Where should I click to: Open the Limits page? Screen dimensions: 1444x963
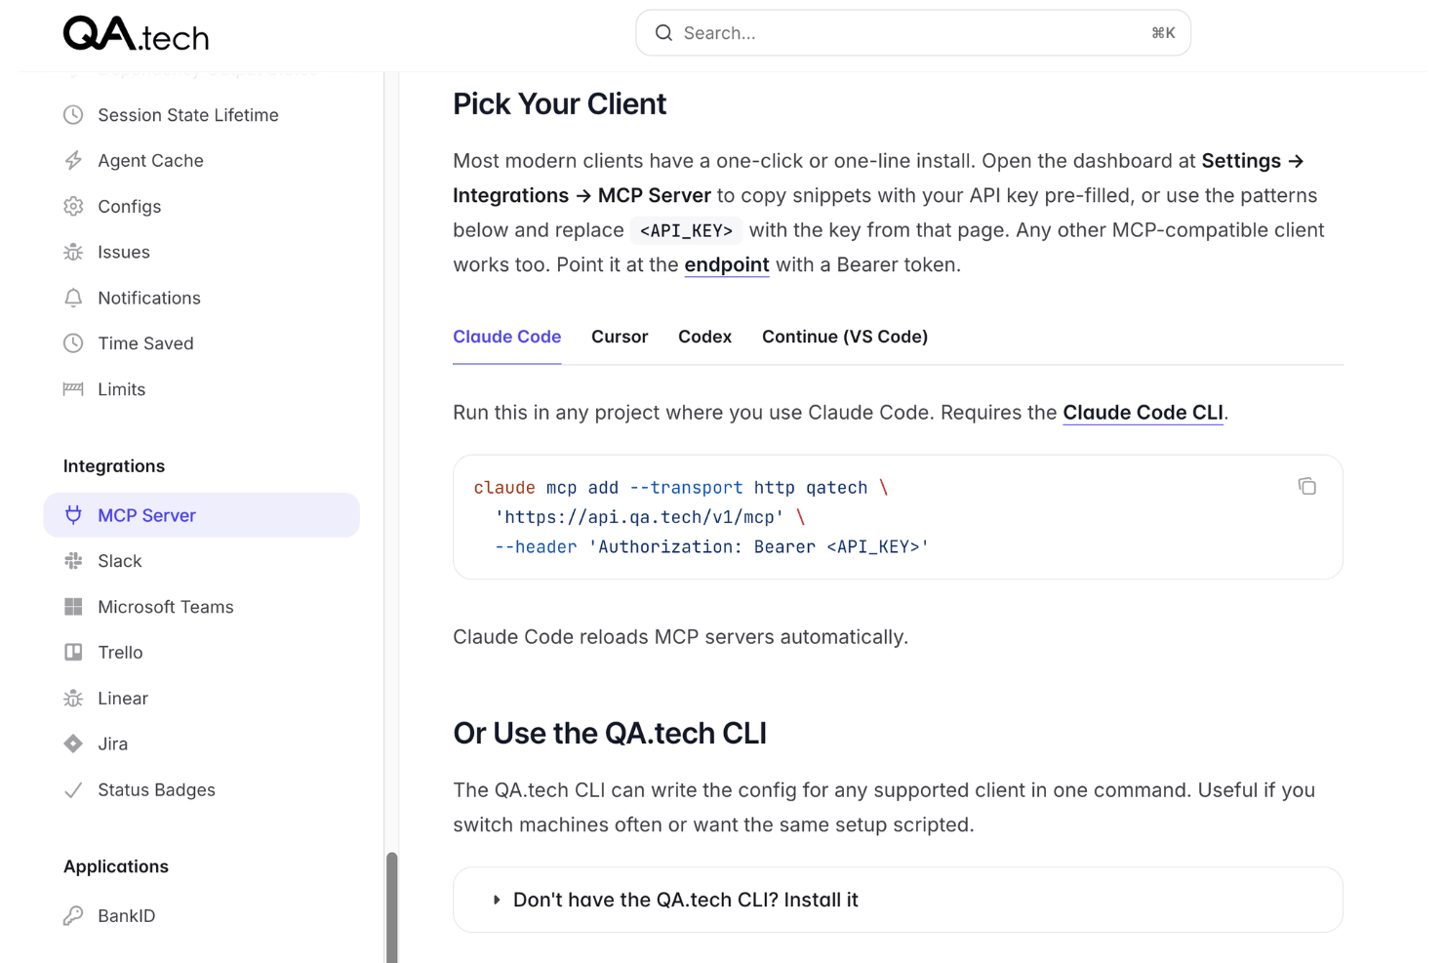(122, 389)
